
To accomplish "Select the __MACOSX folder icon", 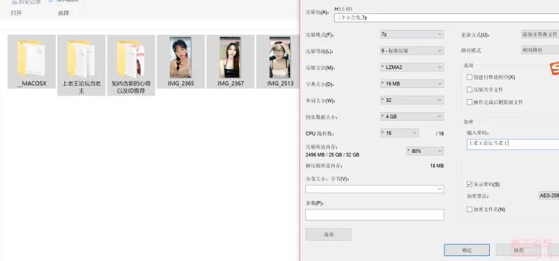I will tap(31, 58).
